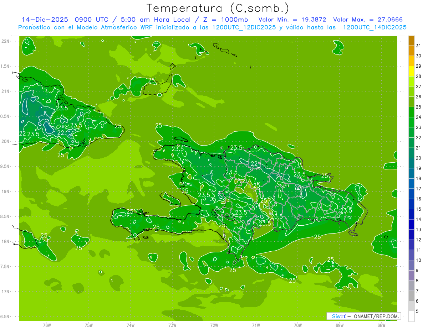Viewport: 428px width, 330px height.
Task: Click the 'Valor Min. = 19.3872' text
Action: [x=292, y=20]
